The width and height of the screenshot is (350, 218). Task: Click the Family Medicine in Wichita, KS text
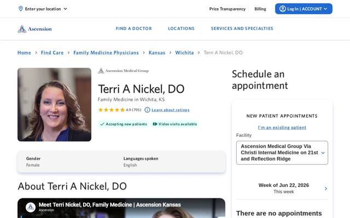[x=131, y=99]
